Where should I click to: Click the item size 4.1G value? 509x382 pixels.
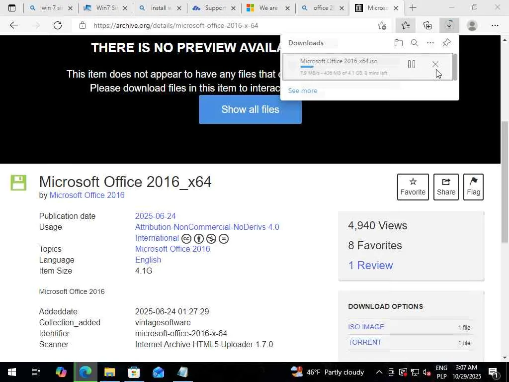(144, 271)
